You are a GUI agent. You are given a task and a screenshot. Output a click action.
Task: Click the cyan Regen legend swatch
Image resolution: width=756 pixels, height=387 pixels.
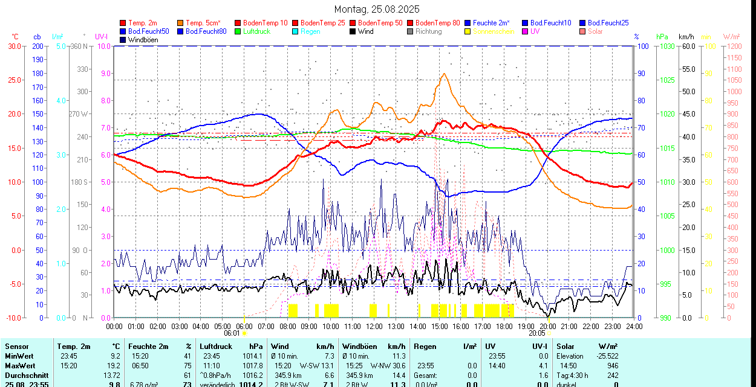tap(295, 31)
